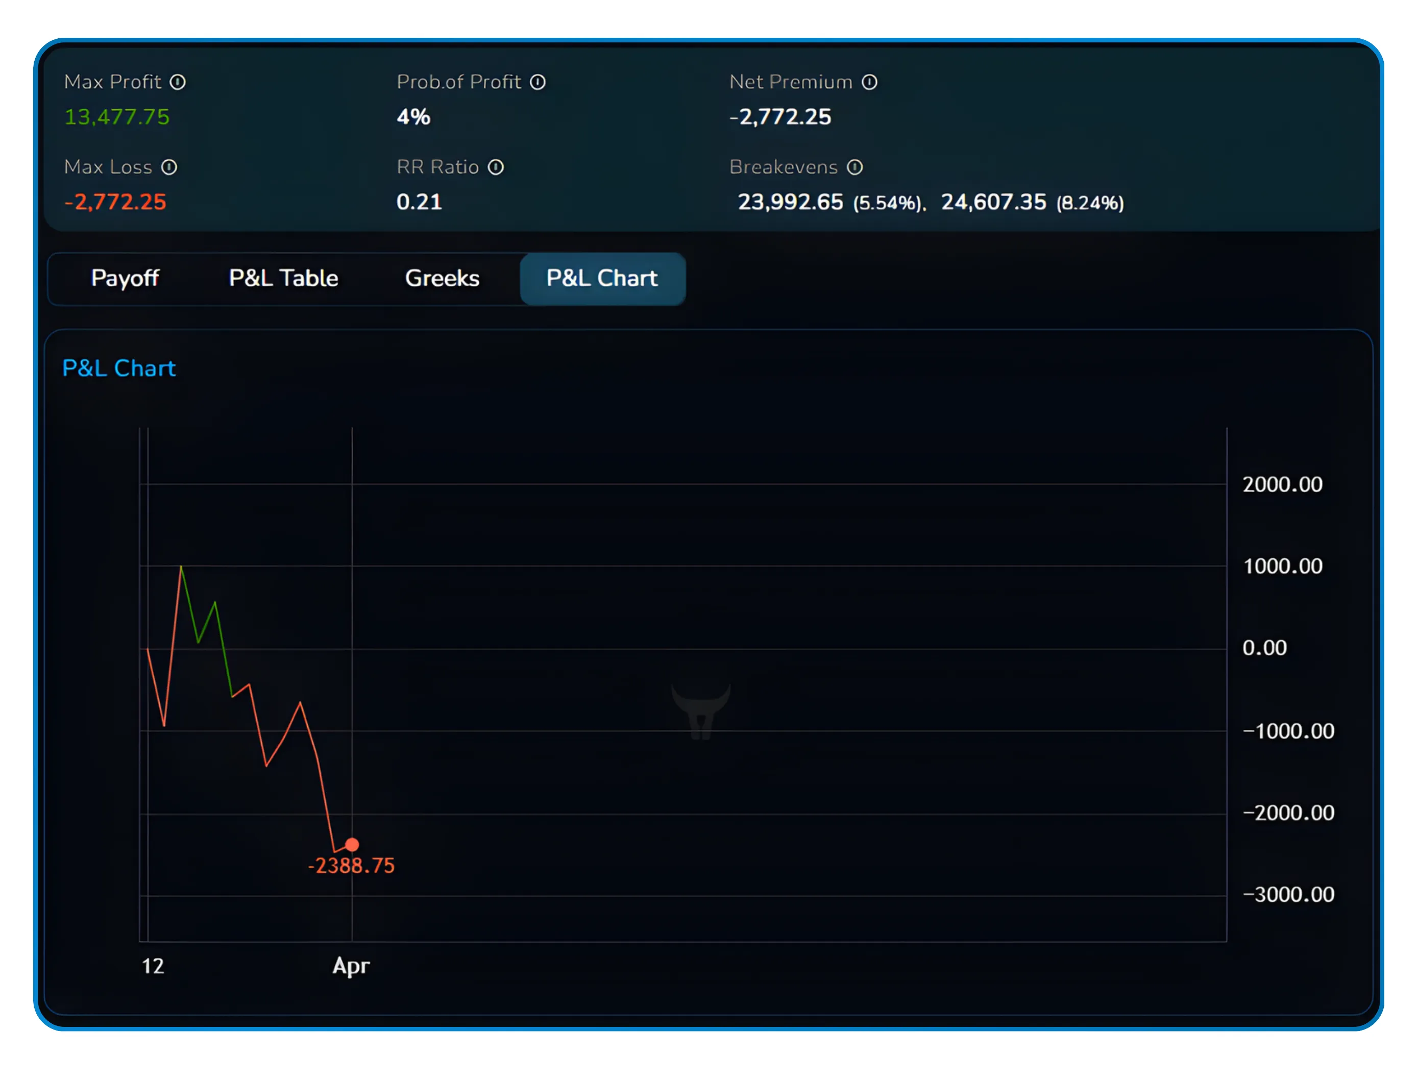
Task: Click the RR Ratio info icon
Action: [x=496, y=167]
